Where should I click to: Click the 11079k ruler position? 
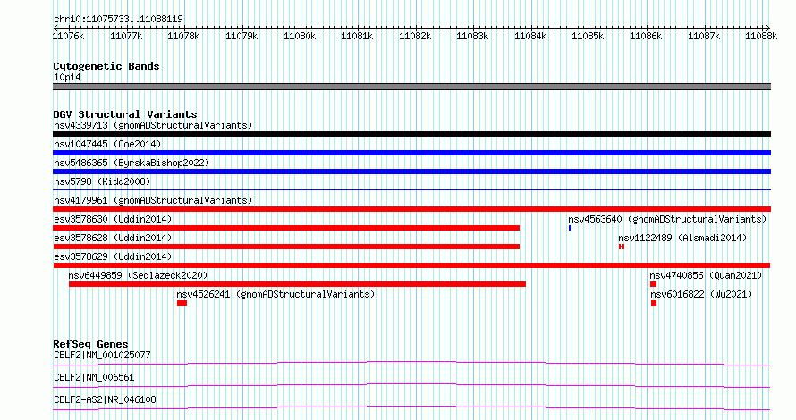[x=241, y=36]
